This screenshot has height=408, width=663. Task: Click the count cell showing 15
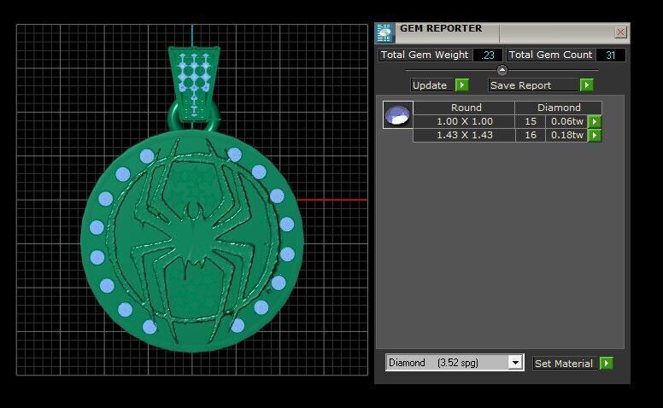(531, 122)
